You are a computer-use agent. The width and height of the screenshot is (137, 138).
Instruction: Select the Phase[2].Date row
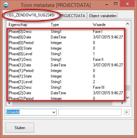(66, 93)
